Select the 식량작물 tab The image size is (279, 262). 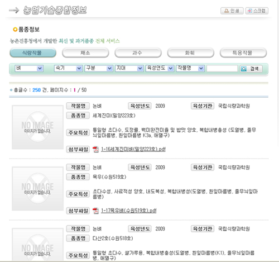tap(33, 53)
